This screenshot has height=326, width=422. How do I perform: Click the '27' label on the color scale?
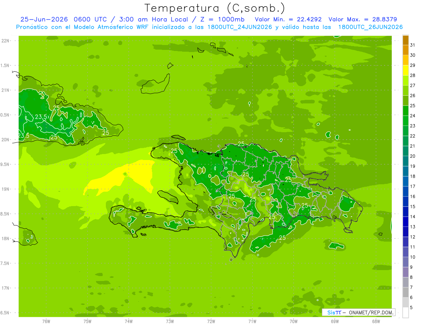[413, 85]
